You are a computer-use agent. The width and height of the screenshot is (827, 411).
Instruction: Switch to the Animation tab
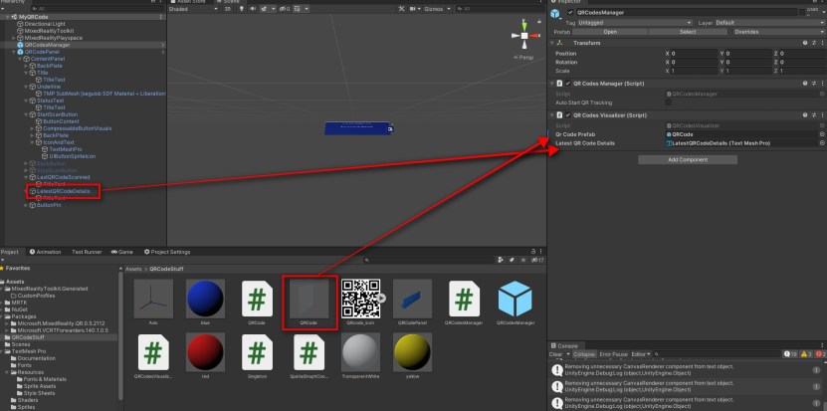point(45,252)
